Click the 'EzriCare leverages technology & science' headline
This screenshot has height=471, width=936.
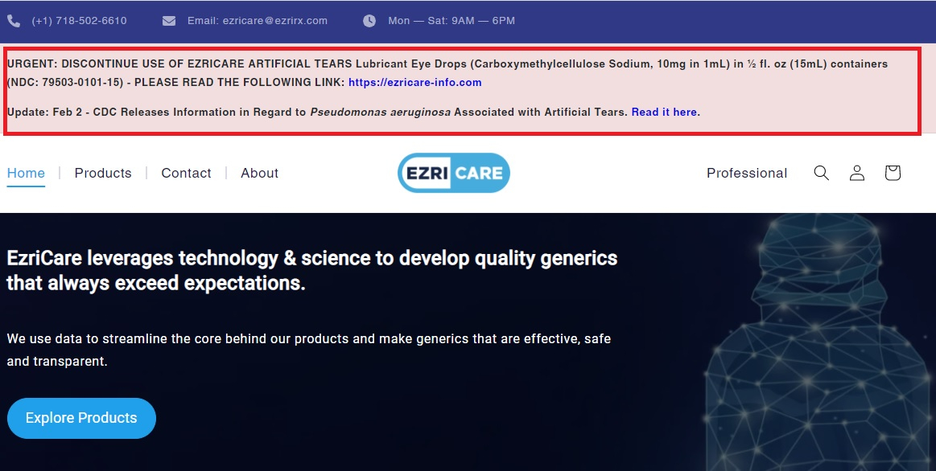(312, 270)
